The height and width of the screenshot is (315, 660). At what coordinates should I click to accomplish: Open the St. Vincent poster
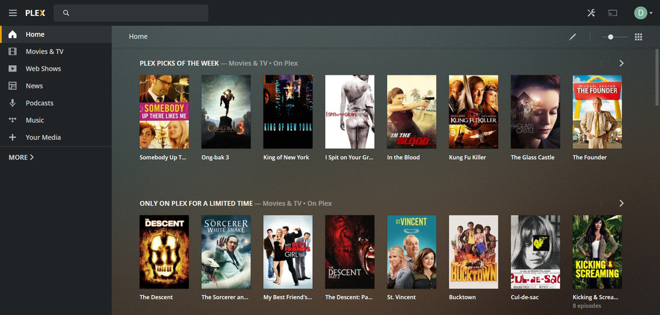tap(412, 252)
